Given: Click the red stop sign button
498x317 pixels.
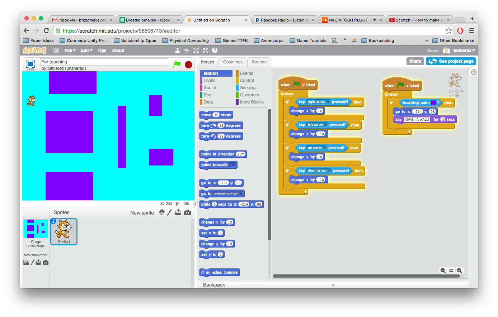Looking at the screenshot, I should (188, 64).
